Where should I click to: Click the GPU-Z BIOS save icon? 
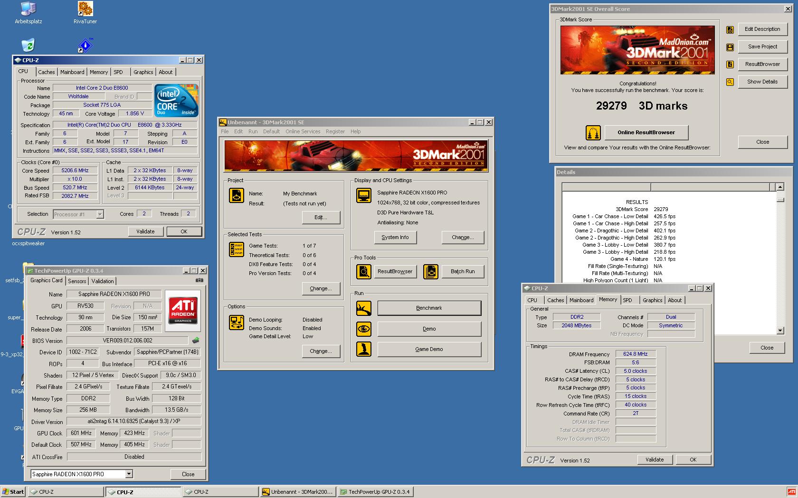(196, 340)
